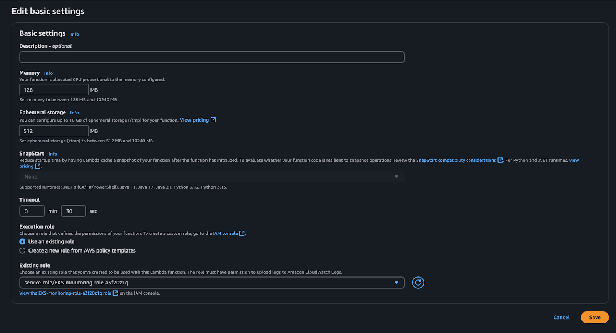The image size is (616, 333).
Task: Click the external icon beside SnapStart 'pricing'
Action: (38, 166)
